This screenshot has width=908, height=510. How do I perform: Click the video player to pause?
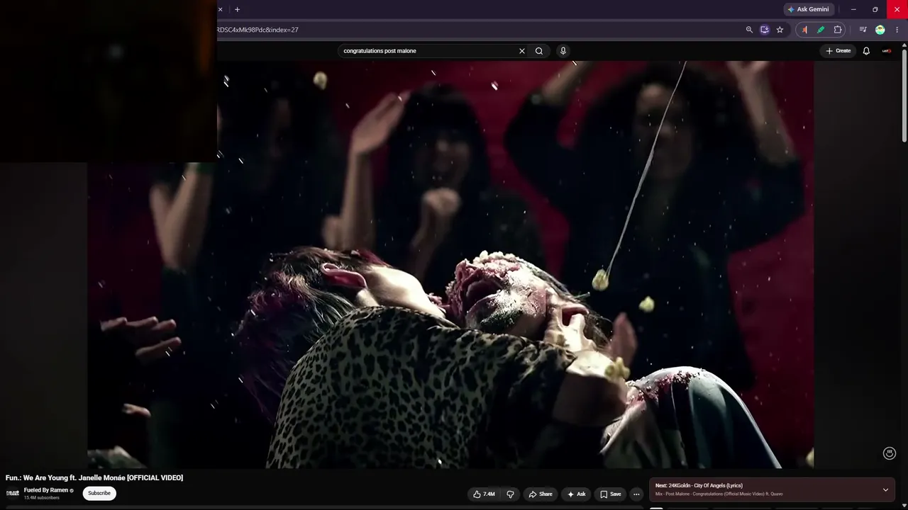click(x=450, y=264)
